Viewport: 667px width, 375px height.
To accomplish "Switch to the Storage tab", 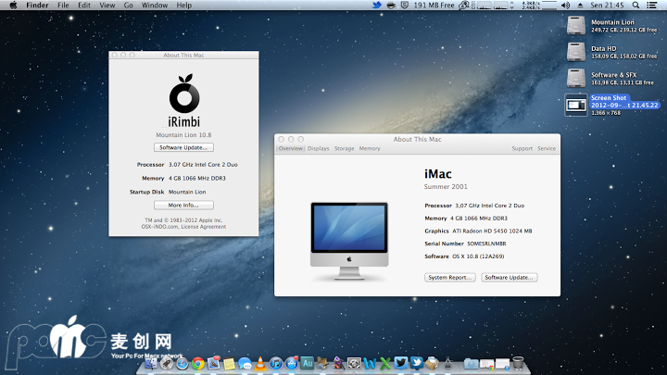I will [344, 148].
